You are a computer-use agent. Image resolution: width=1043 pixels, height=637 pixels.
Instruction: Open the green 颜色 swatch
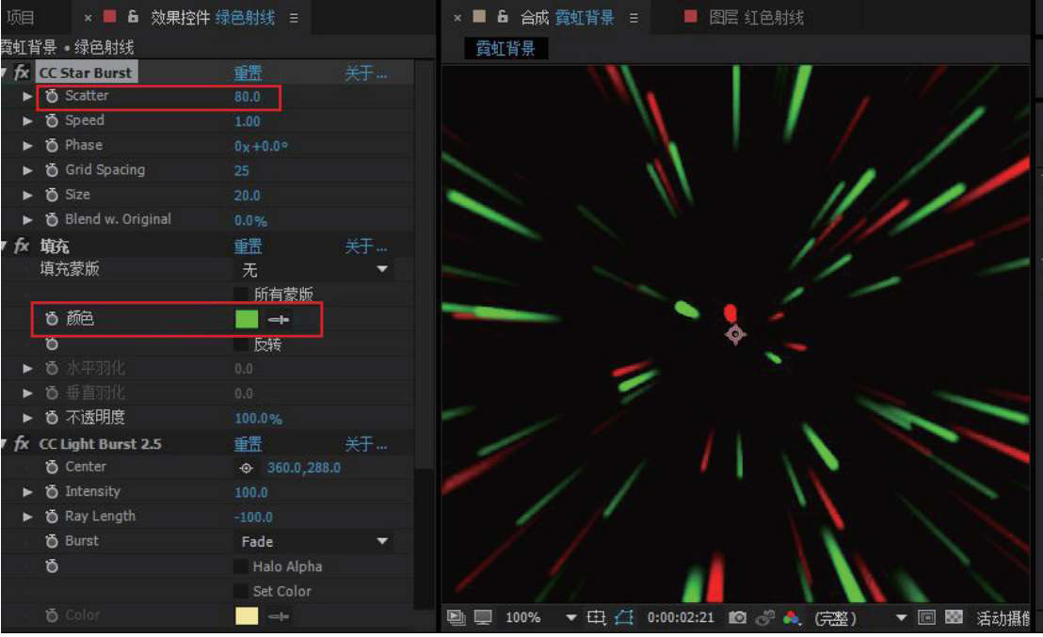pyautogui.click(x=247, y=319)
